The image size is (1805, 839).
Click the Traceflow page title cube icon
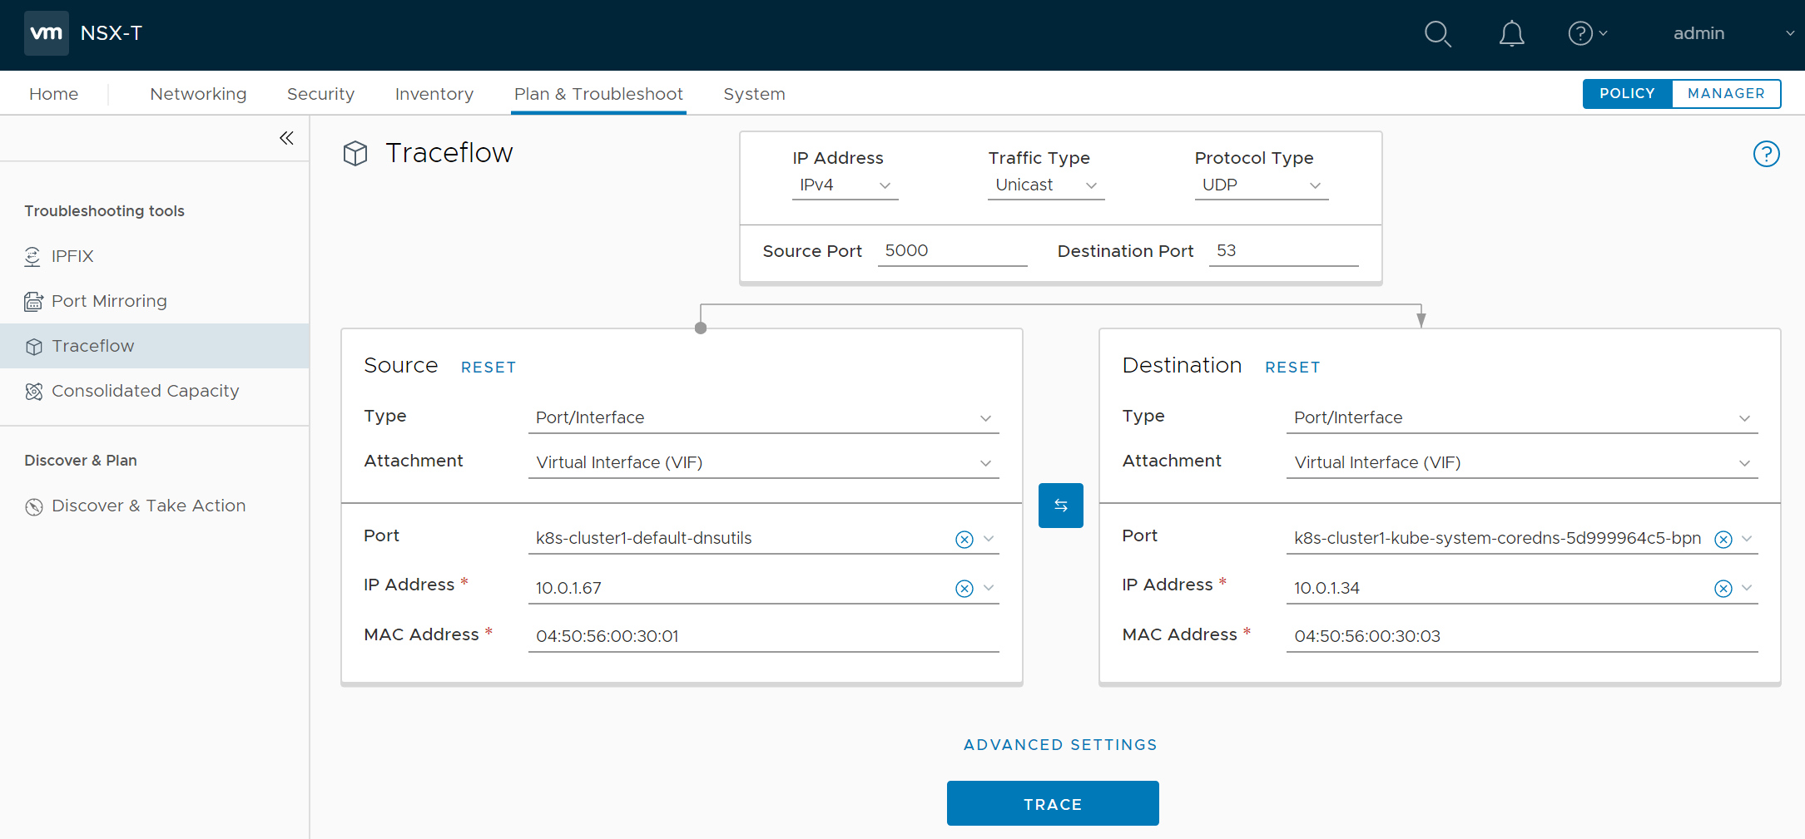(x=355, y=153)
